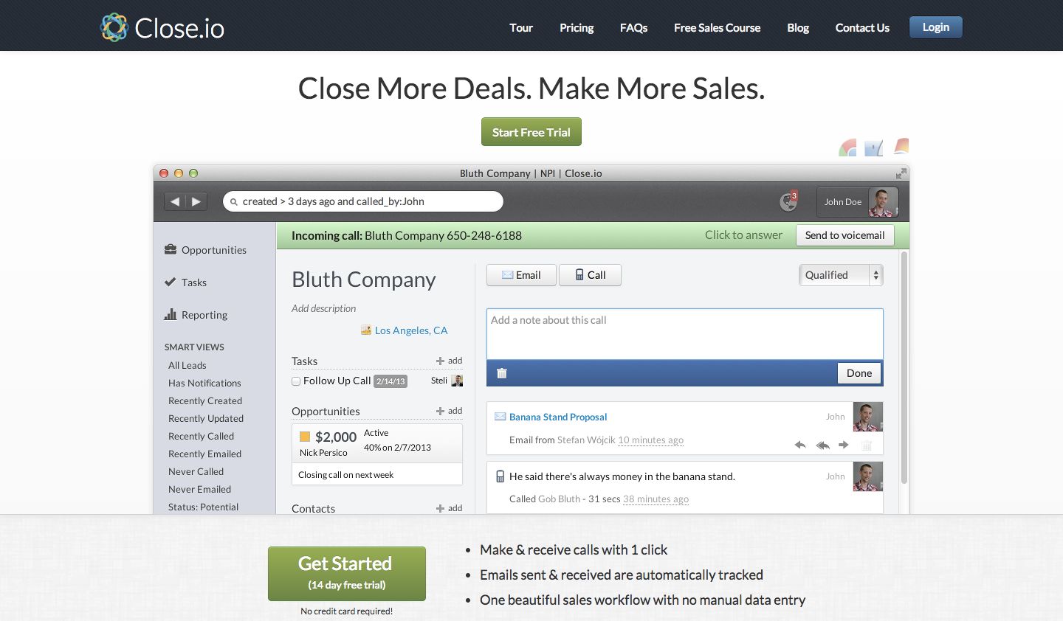Open the FAQs page
1063x621 pixels.
pos(633,27)
